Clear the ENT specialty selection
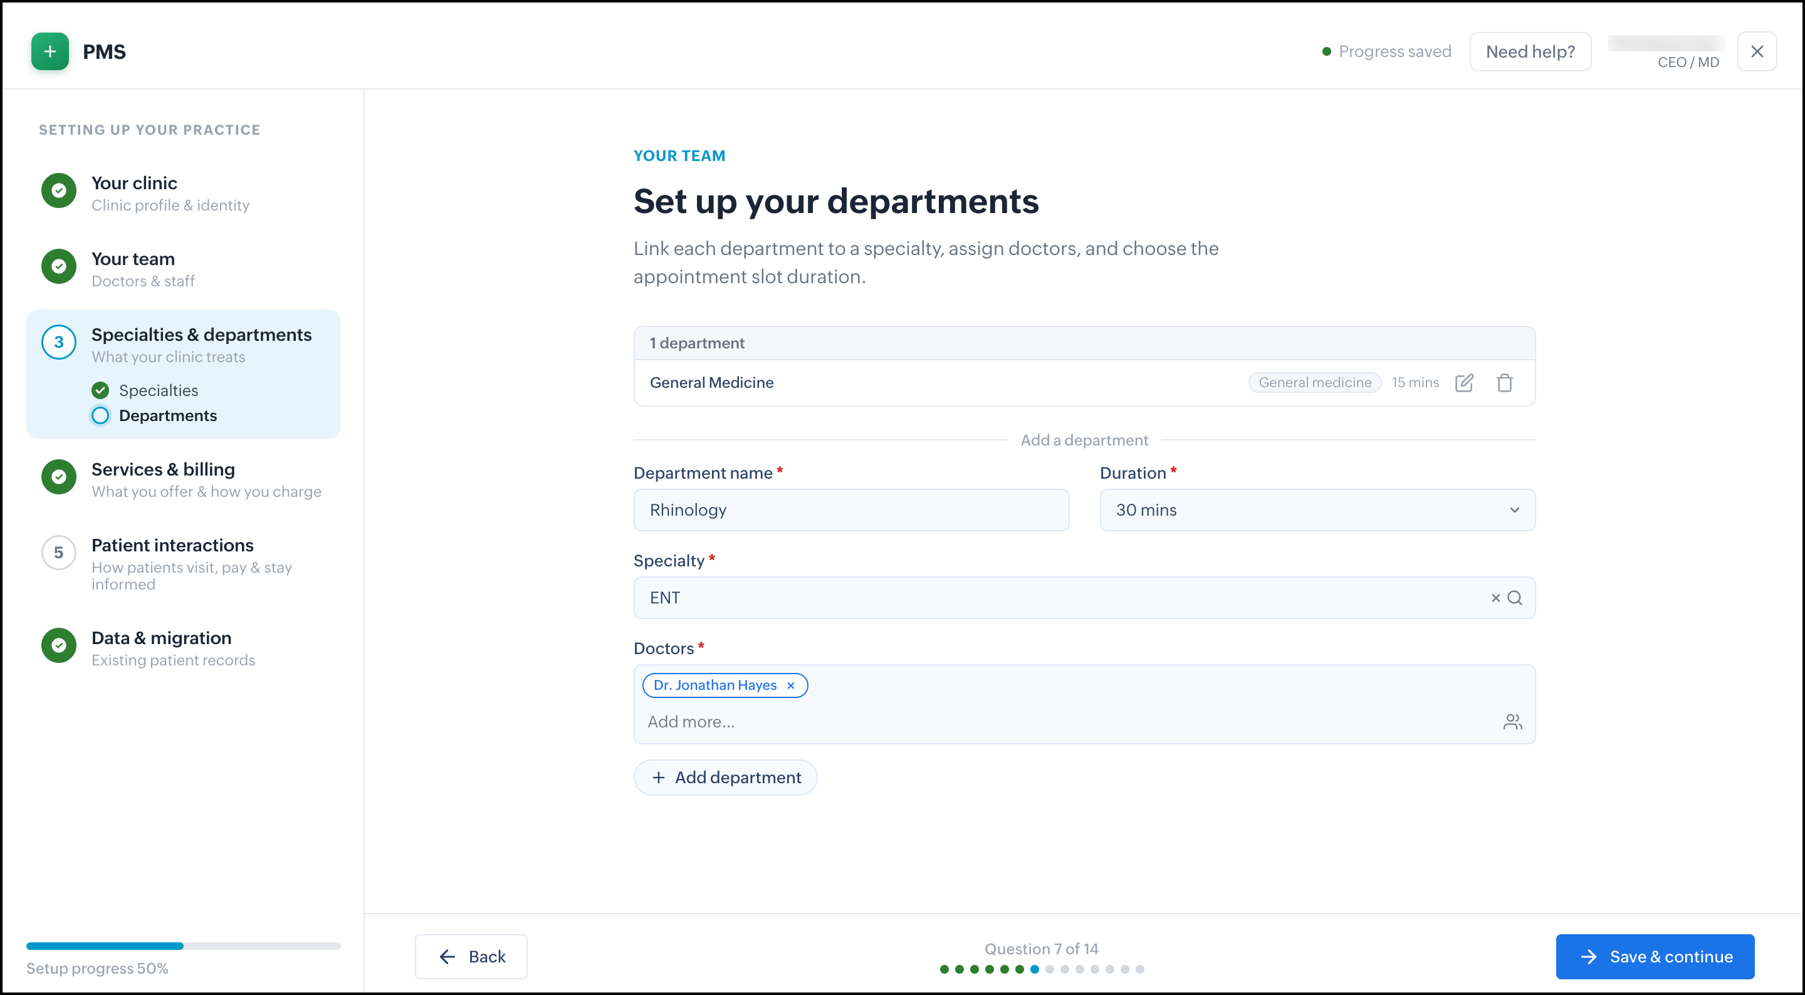Screen dimensions: 1805x995 pyautogui.click(x=1495, y=598)
